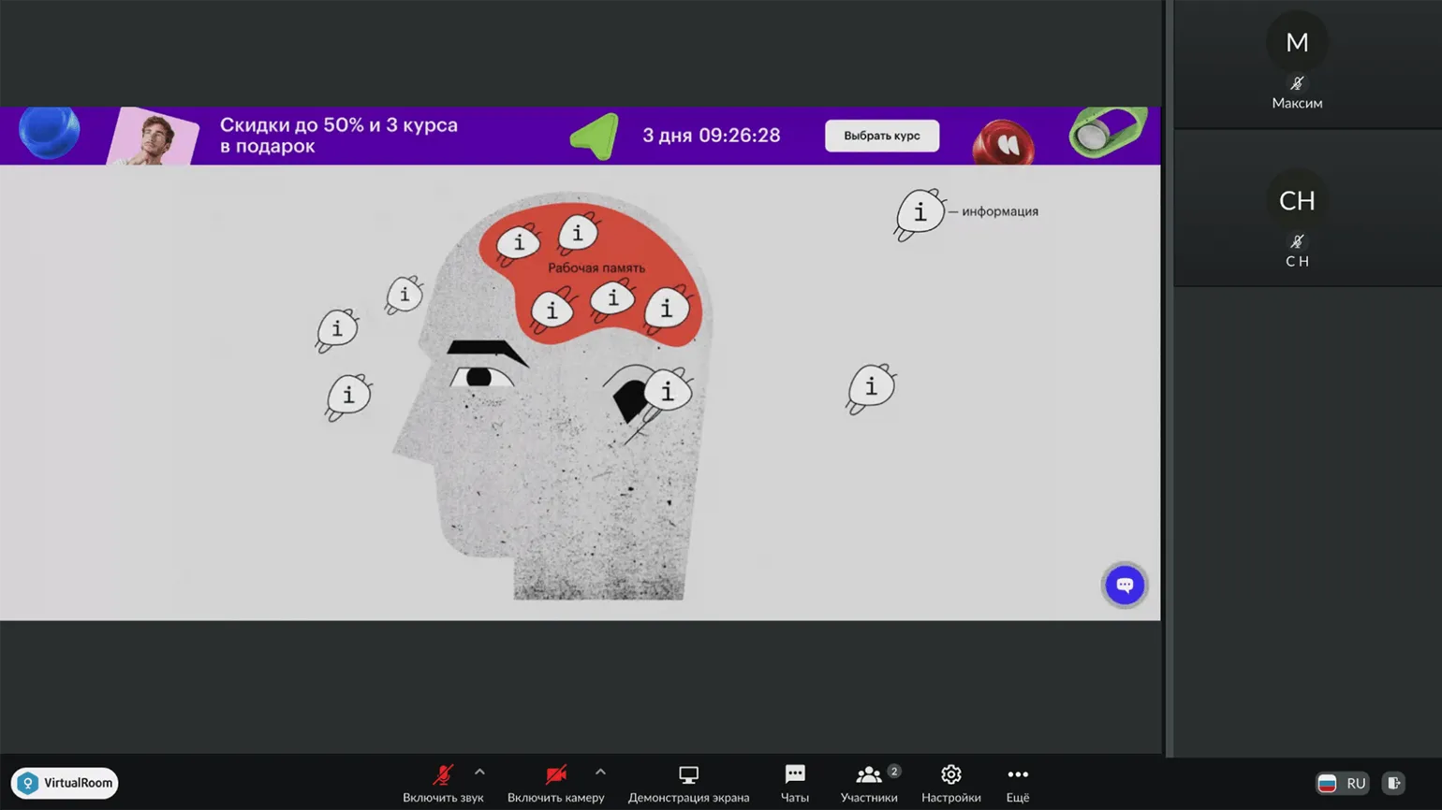Unmute microphone with Включить звук icon

443,775
